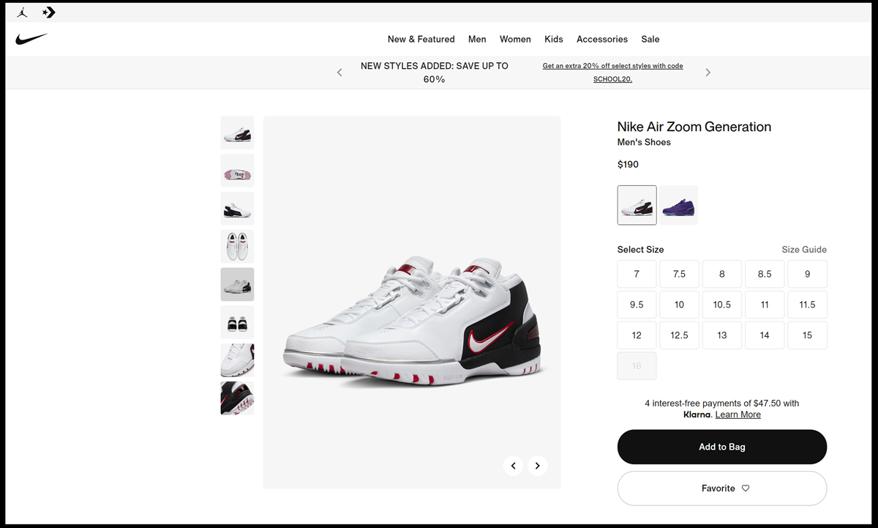Go to next product image arrow
The height and width of the screenshot is (528, 878).
click(x=538, y=466)
